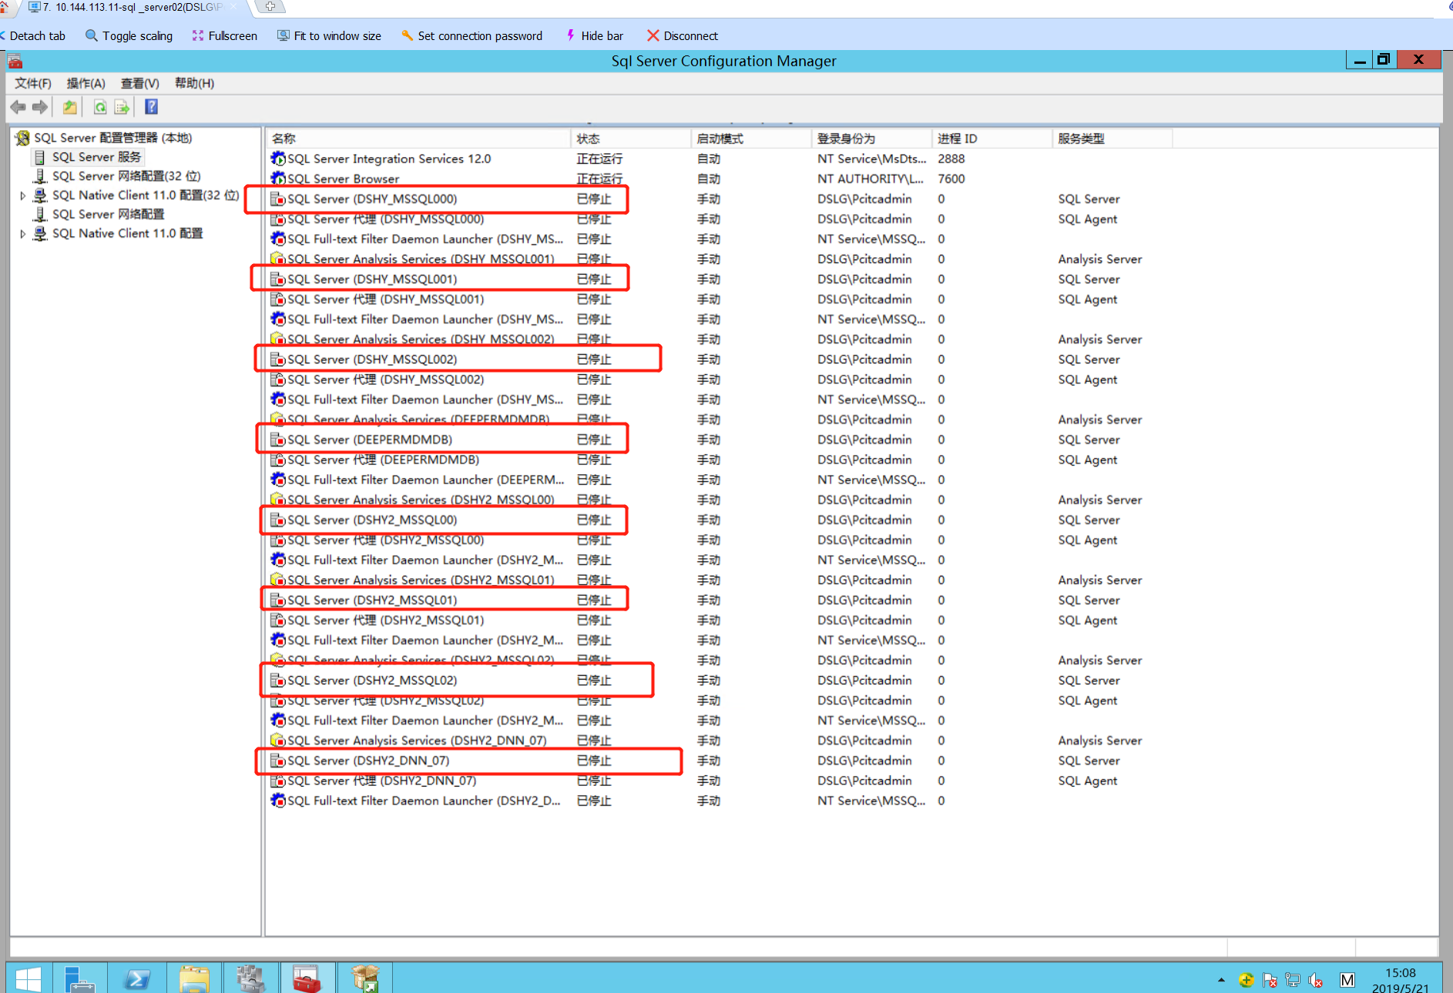The height and width of the screenshot is (993, 1453).
Task: Select the SQL Server (DSHY2_MSSQL01) row
Action: (x=720, y=600)
